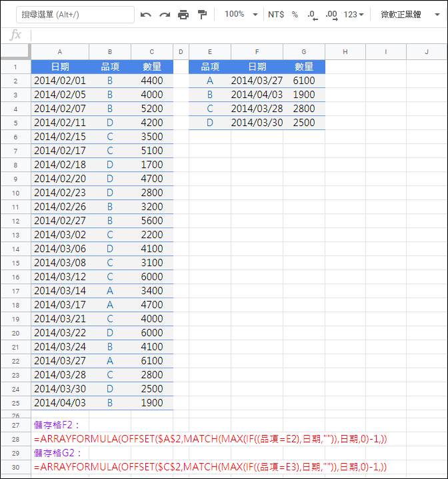Screen dimensions: 448x479
Task: Click the 搜尋選單 search menu field
Action: [x=75, y=15]
